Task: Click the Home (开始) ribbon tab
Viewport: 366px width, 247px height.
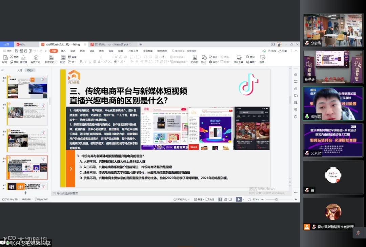Action: tap(54, 51)
